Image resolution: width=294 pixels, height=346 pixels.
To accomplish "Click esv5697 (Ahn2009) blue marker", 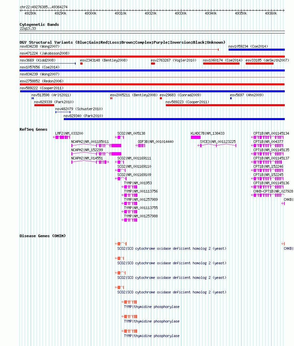I will coord(231,98).
